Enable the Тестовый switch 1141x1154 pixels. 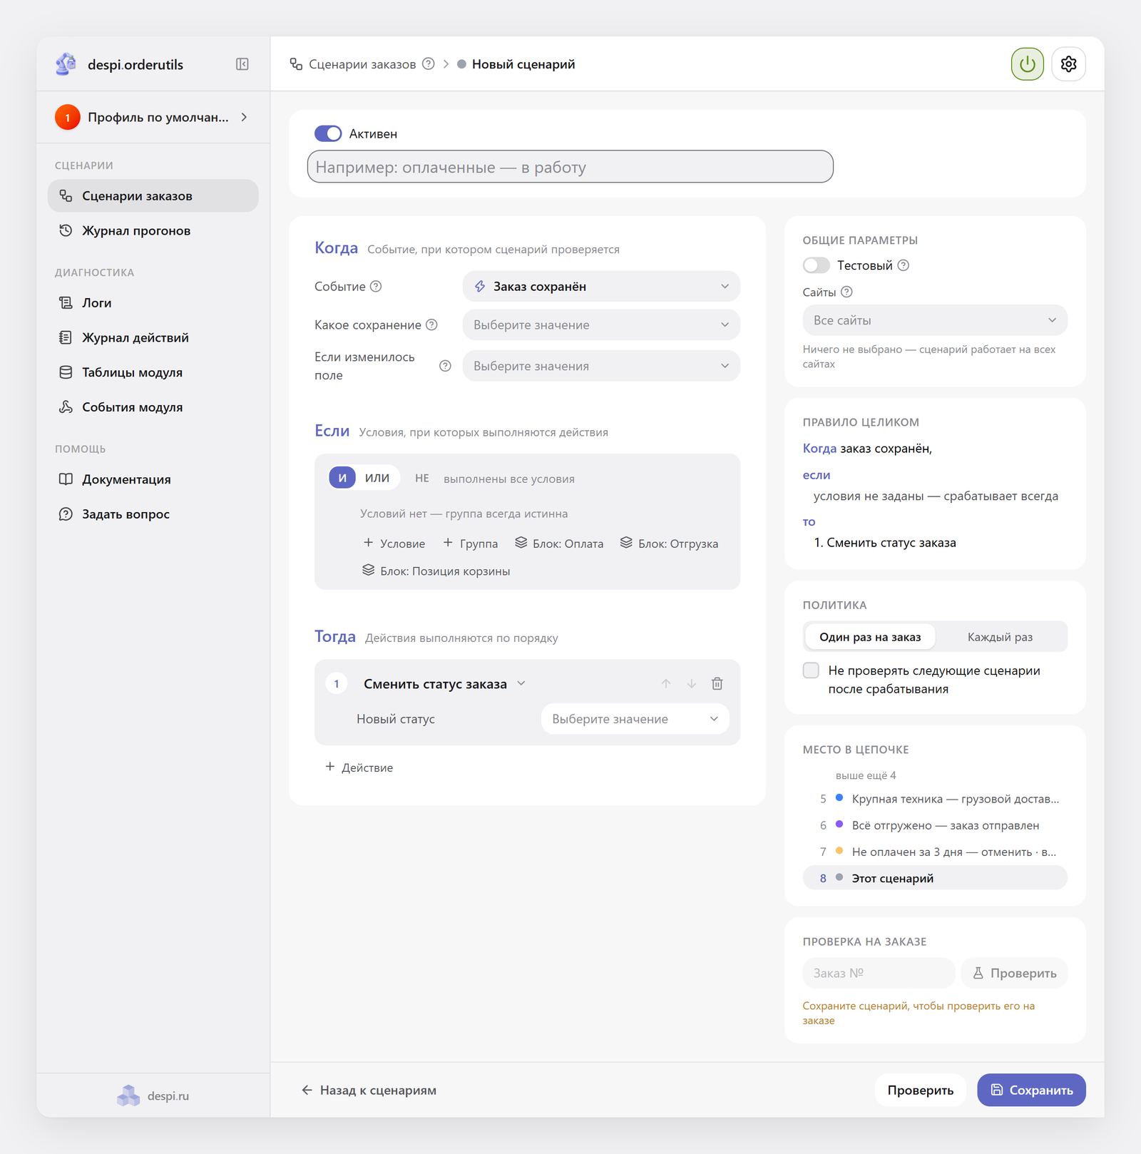[x=816, y=265]
